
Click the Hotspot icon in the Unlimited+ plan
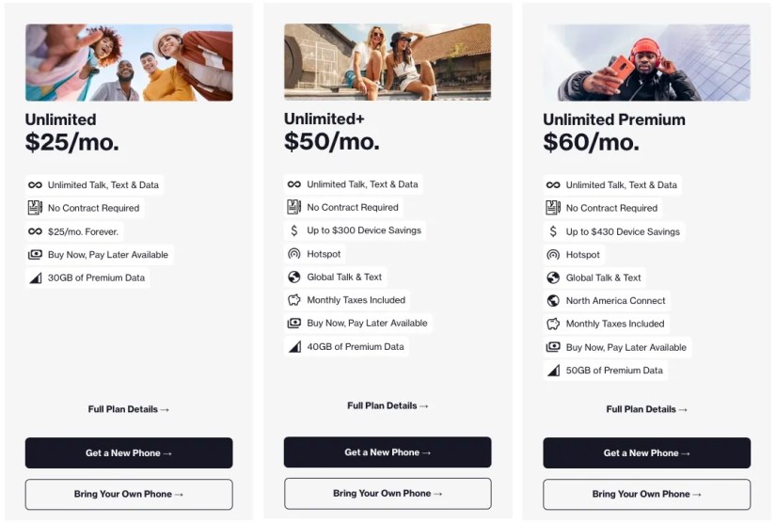click(x=294, y=254)
